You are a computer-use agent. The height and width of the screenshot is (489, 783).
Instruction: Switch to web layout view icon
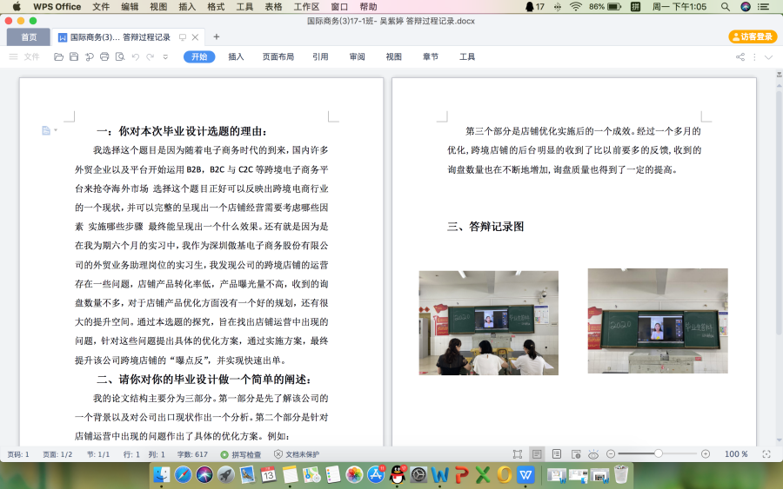click(x=576, y=454)
